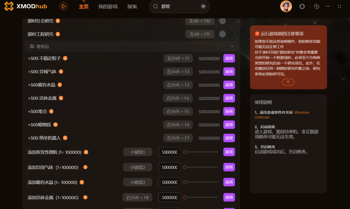Click the 添加活体金属 value field

coord(170,197)
